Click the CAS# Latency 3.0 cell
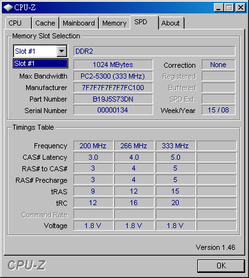The height and width of the screenshot is (278, 249). tap(93, 157)
